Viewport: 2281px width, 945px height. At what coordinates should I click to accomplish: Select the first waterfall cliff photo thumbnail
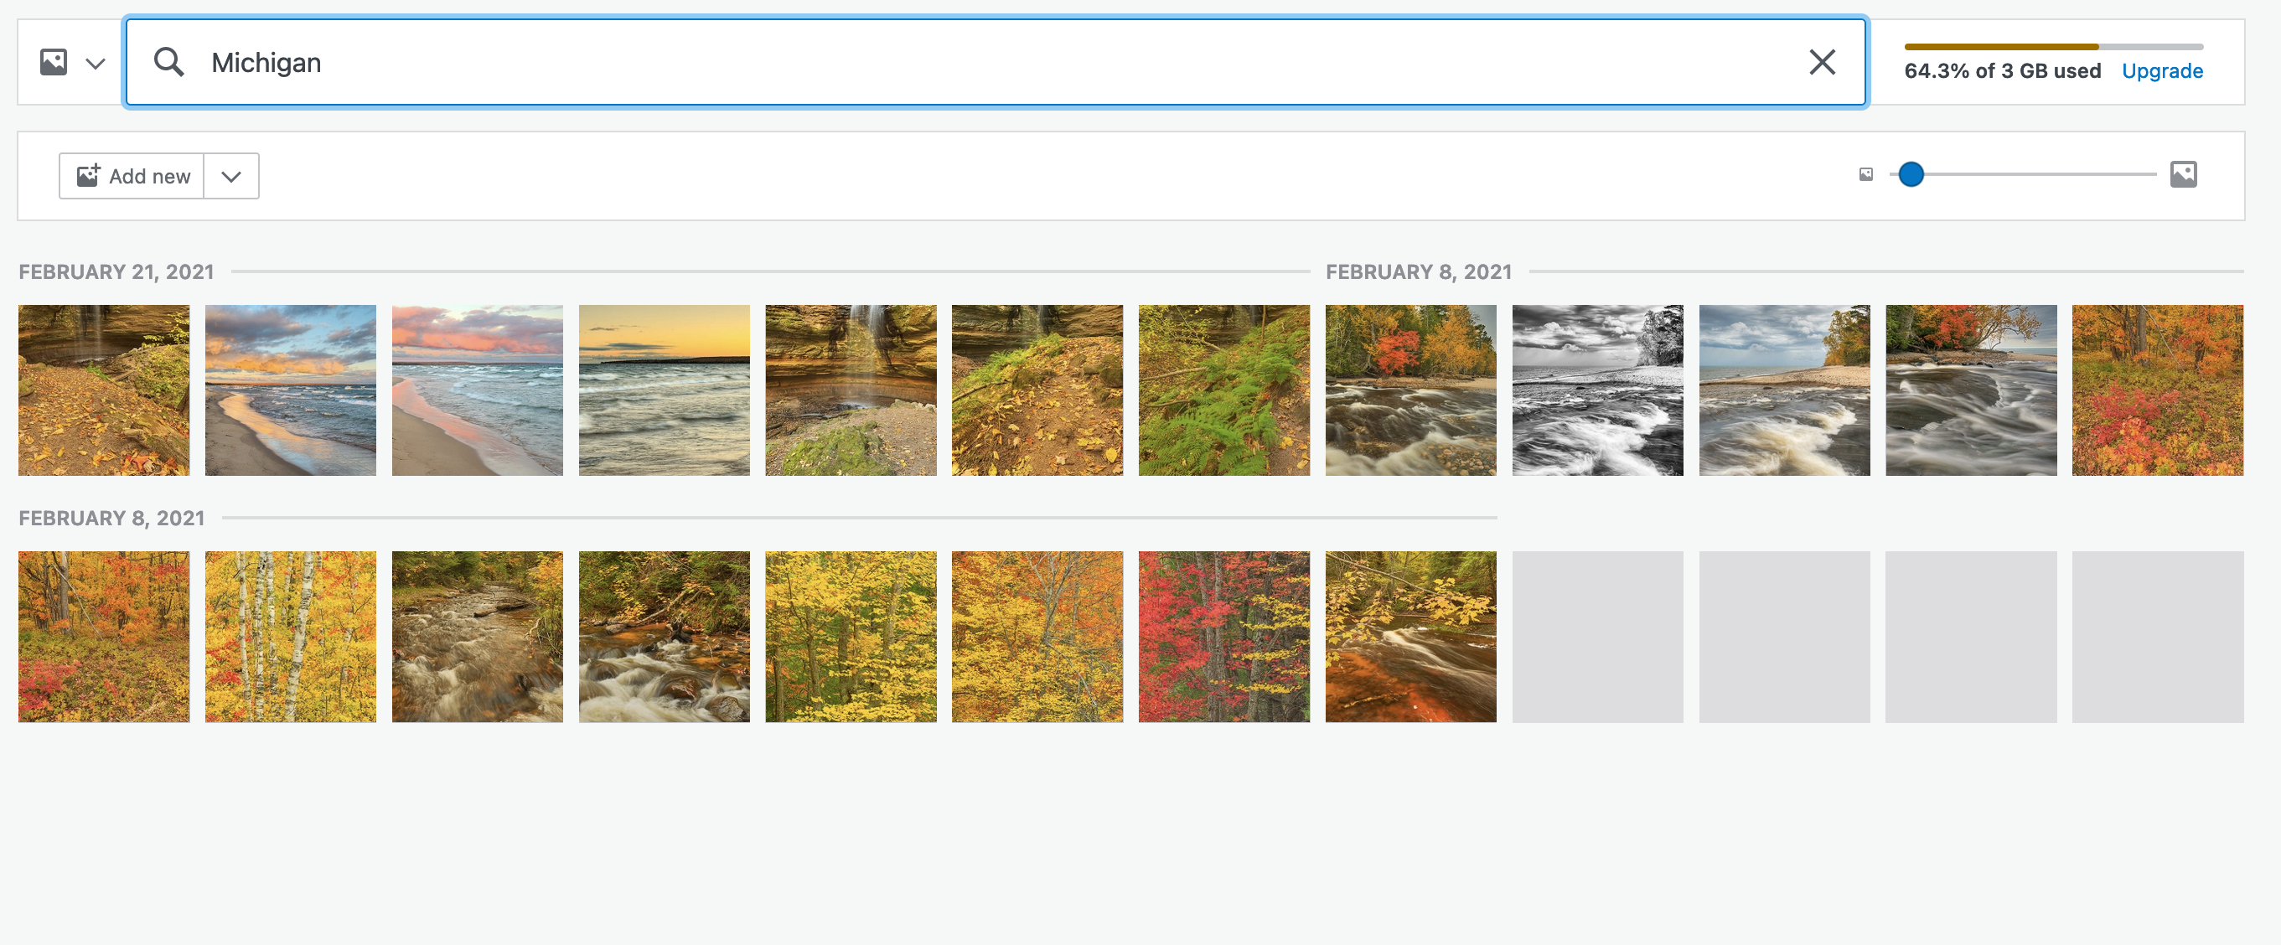pos(104,390)
